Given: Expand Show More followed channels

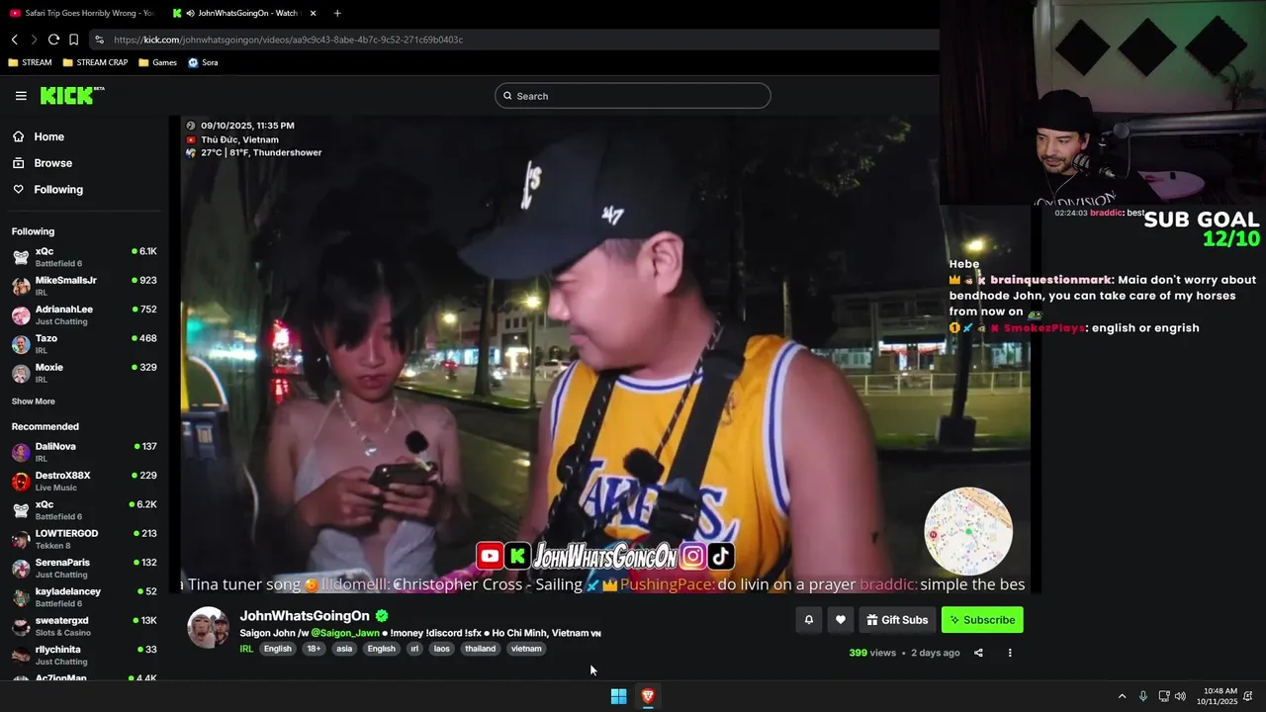Looking at the screenshot, I should point(34,401).
